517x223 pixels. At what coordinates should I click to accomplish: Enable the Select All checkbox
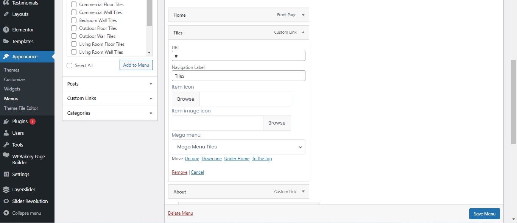pyautogui.click(x=69, y=65)
